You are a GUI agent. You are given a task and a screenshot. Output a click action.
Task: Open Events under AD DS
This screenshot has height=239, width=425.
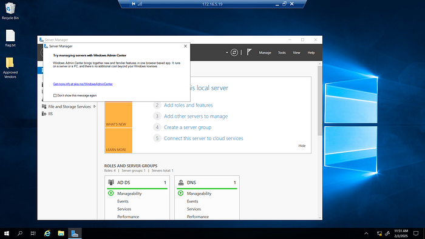123,201
